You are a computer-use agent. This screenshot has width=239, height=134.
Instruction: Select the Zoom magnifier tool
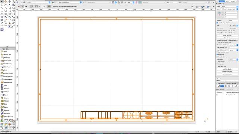(13, 1)
